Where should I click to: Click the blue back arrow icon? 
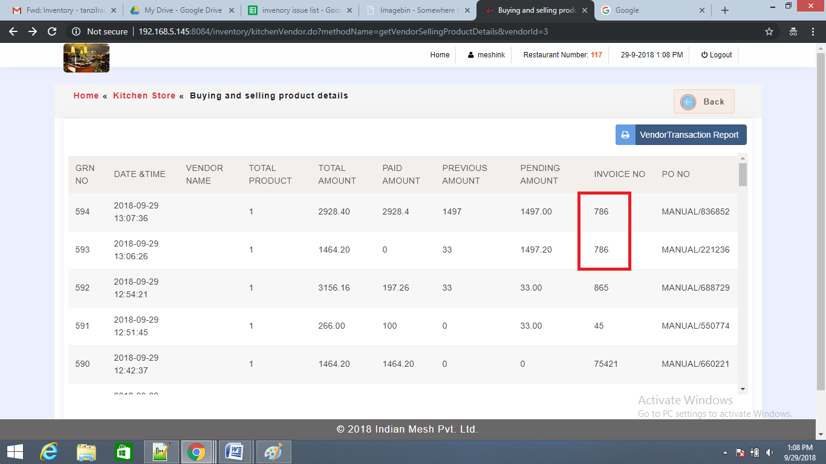688,102
